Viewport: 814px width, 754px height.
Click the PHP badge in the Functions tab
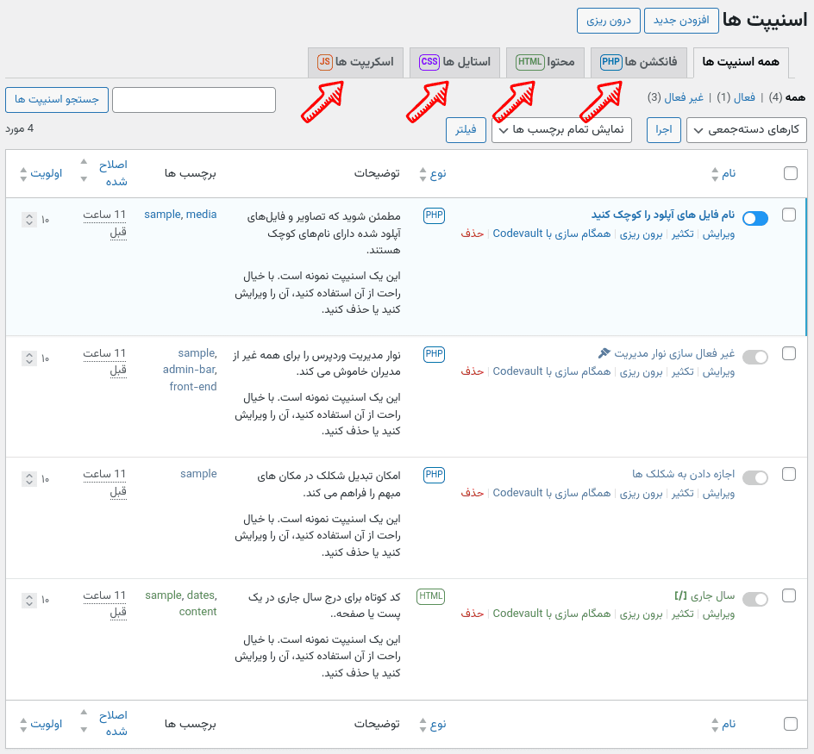610,62
